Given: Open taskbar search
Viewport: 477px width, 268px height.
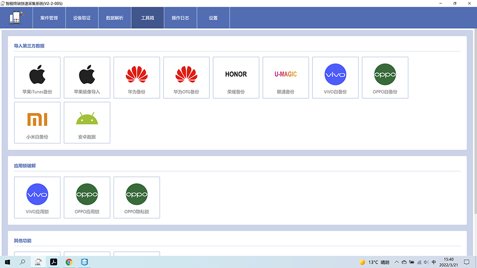Looking at the screenshot, I should 22,262.
